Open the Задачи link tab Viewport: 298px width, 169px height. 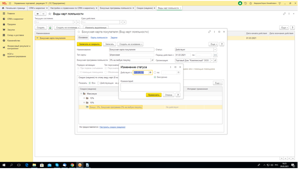(x=114, y=38)
